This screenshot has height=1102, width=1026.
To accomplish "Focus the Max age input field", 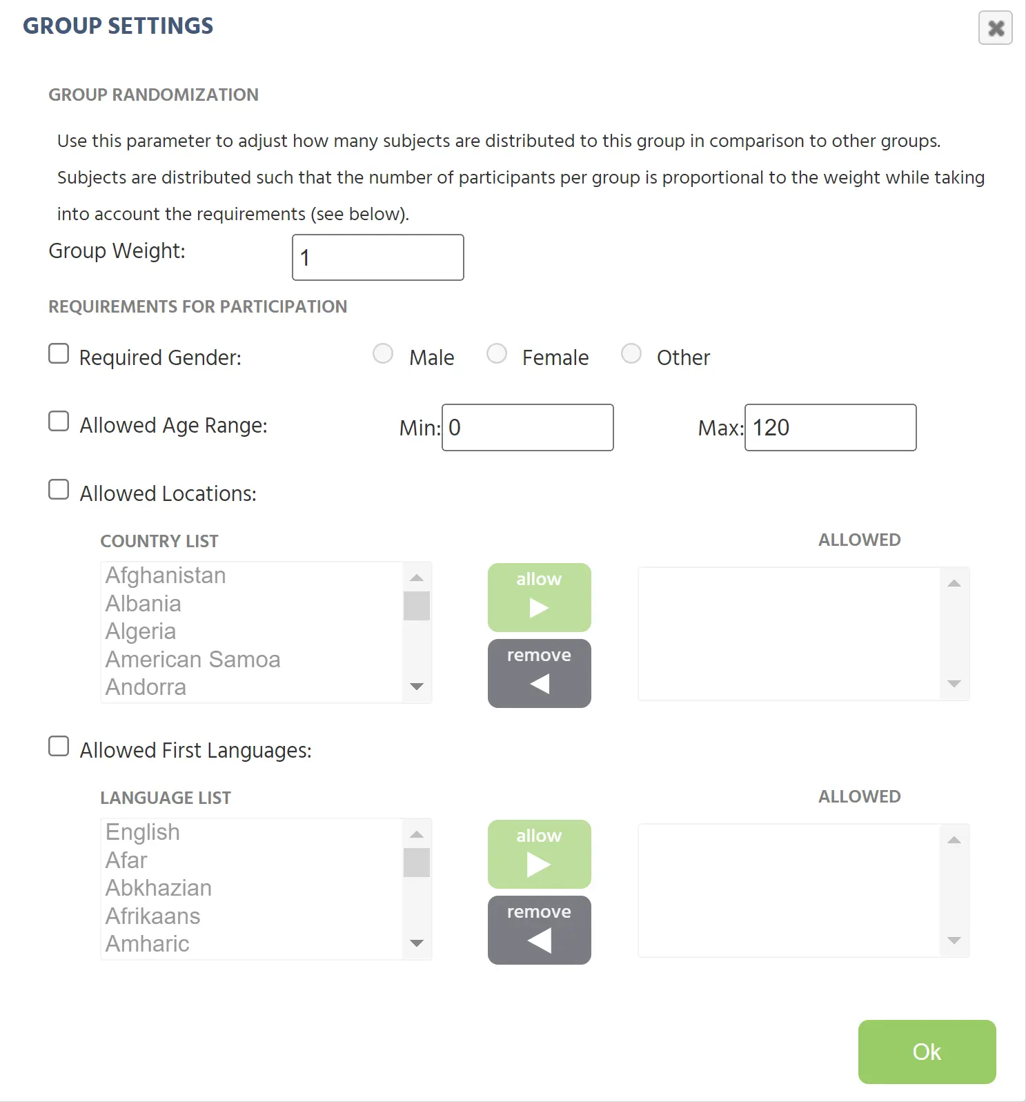I will click(830, 428).
